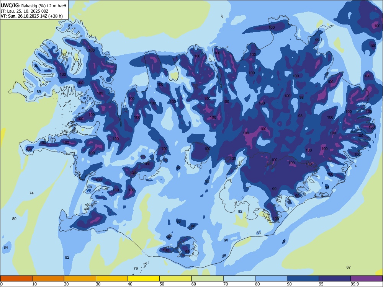Click the map value "84" offshore southwest
The width and height of the screenshot is (383, 287).
coord(6,248)
